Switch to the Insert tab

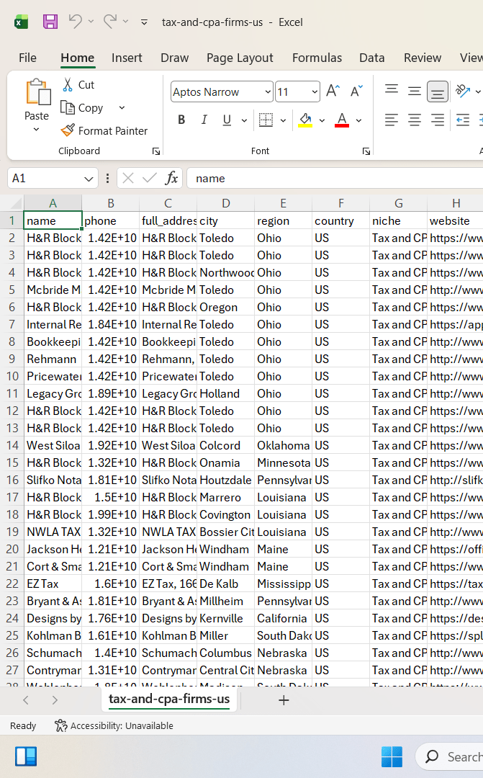tap(127, 58)
